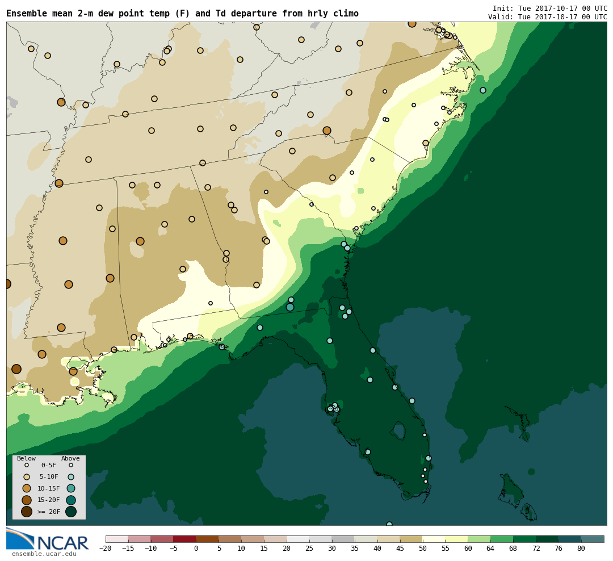
Task: Select the light teal 5-10F Above legend circle
Action: (x=71, y=477)
